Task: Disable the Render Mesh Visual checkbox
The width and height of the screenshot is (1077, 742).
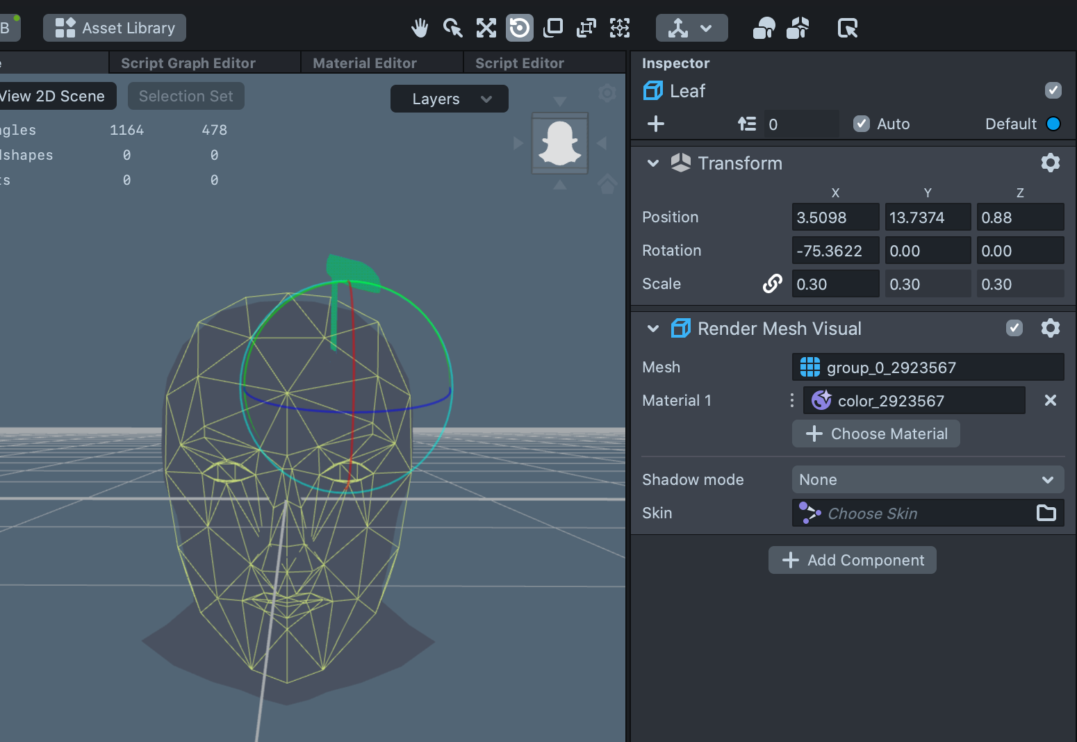Action: click(x=1014, y=329)
